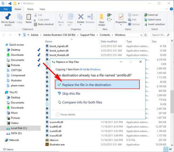Click Support Files breadcrumb segment
This screenshot has height=152, width=174.
[x=88, y=35]
